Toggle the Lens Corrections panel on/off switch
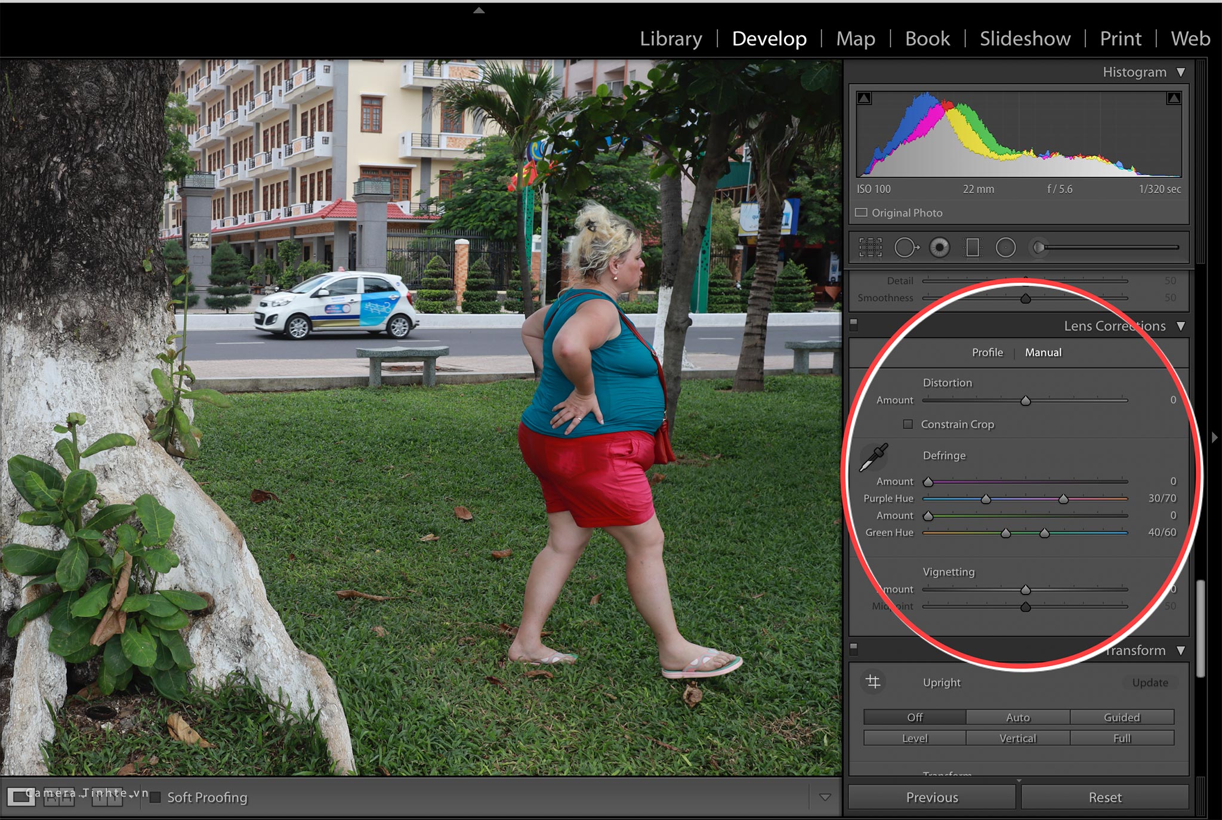1222x820 pixels. [x=853, y=325]
